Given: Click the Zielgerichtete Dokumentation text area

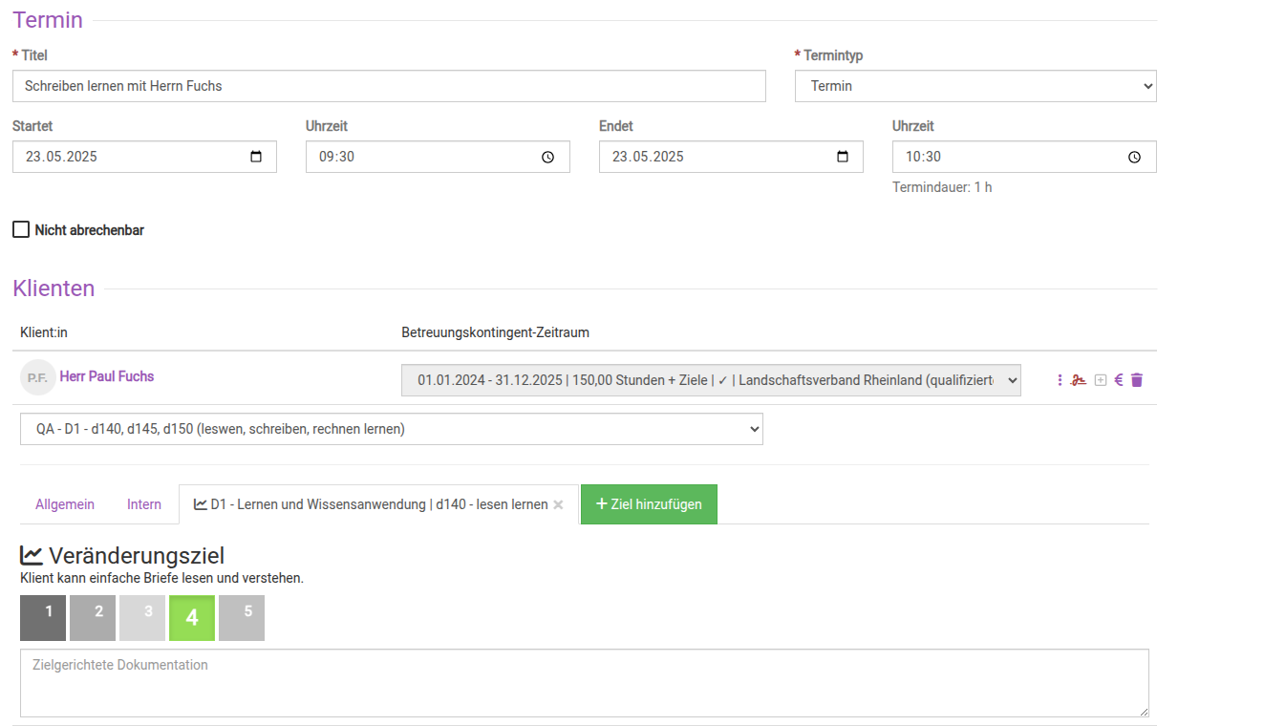Looking at the screenshot, I should [x=584, y=683].
